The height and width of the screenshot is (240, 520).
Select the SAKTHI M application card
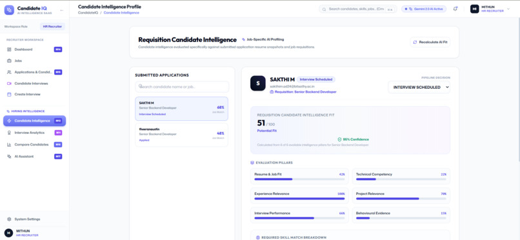(182, 109)
